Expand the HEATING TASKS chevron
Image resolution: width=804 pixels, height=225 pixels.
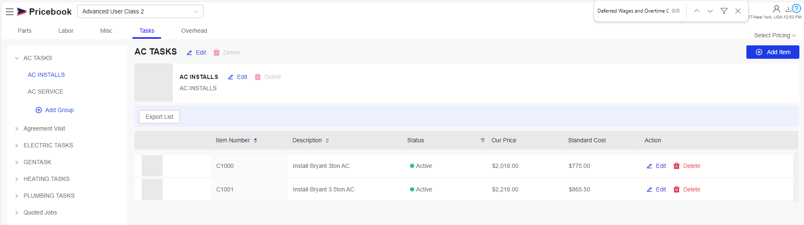pos(17,179)
